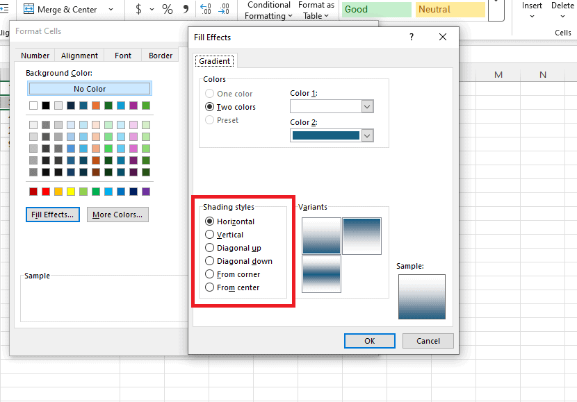Click the More Colors... button
Viewport: 577px width, 402px height.
coord(117,215)
